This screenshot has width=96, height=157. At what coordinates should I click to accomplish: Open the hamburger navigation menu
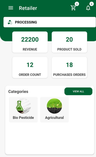click(11, 8)
